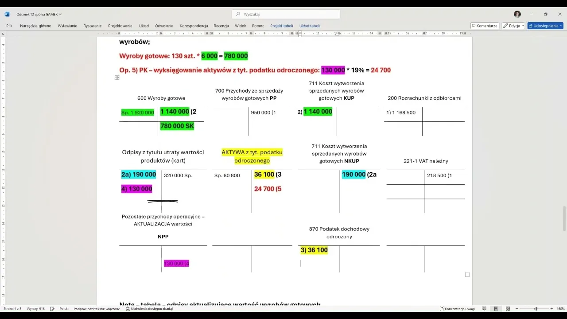Switch to Web Layout view icon
This screenshot has height=319, width=567.
pos(508,309)
